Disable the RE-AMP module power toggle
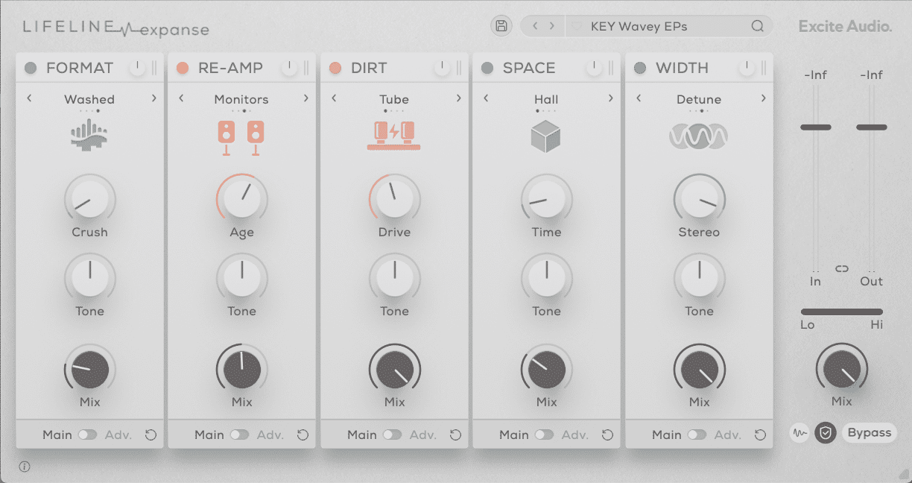This screenshot has width=912, height=483. point(183,68)
